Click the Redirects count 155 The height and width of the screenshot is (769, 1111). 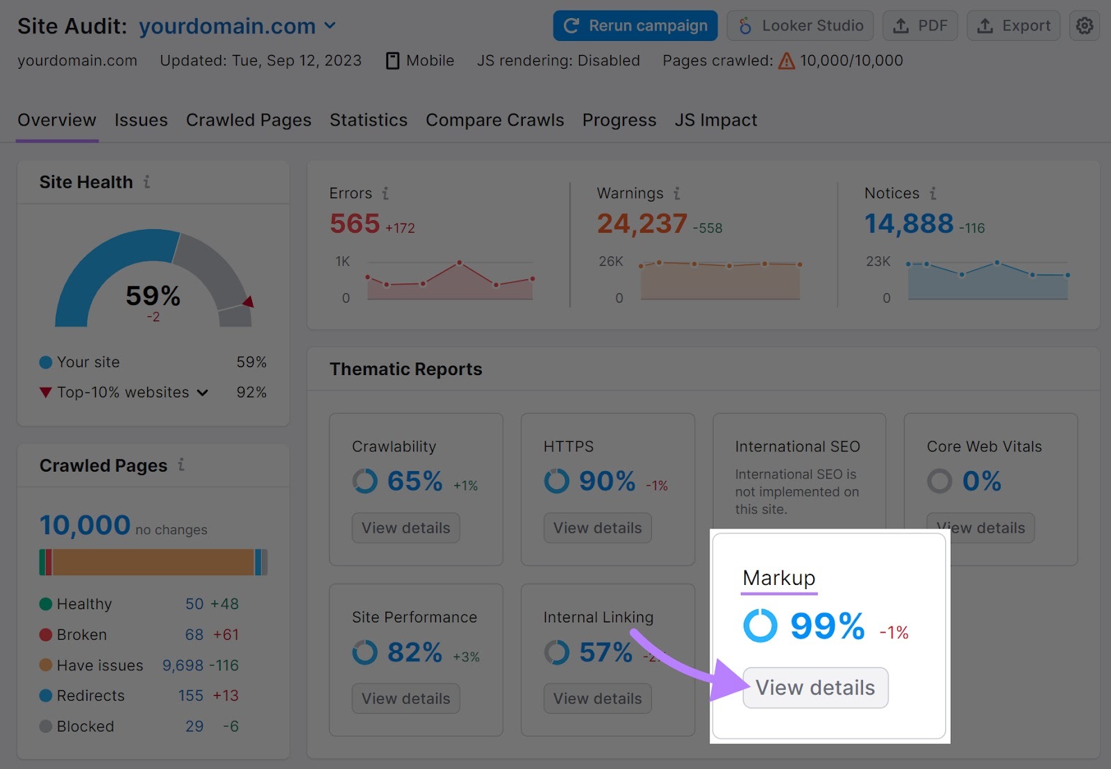coord(191,695)
